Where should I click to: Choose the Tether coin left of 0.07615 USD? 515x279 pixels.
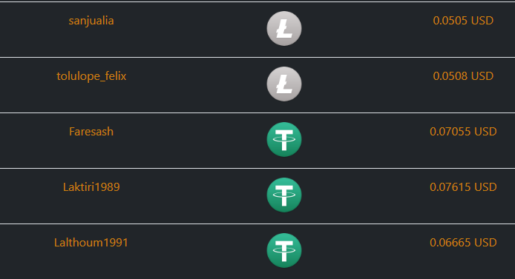[284, 195]
